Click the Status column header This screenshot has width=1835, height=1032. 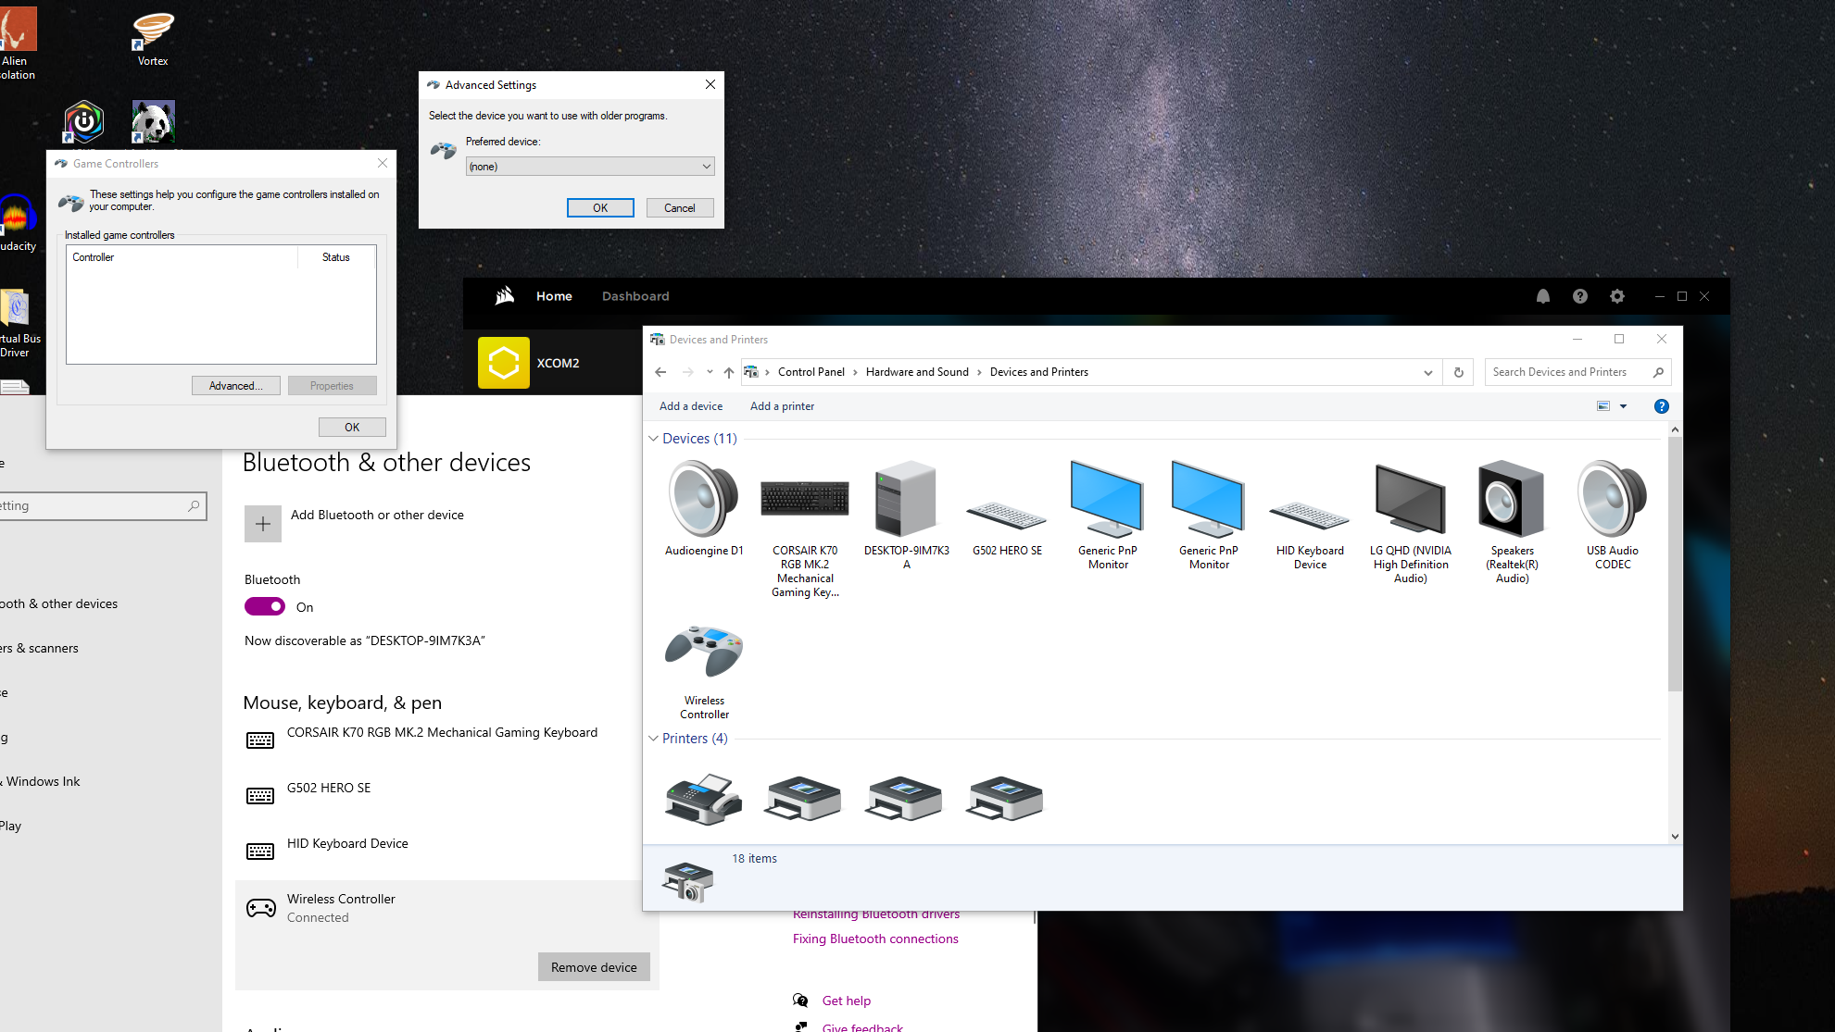(336, 257)
